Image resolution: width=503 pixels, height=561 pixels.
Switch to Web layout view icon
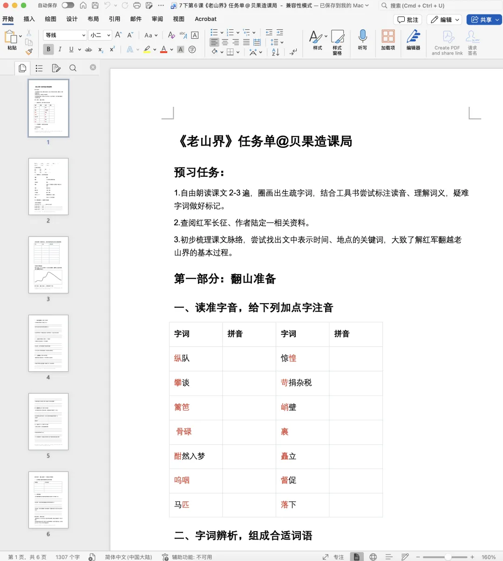(373, 557)
